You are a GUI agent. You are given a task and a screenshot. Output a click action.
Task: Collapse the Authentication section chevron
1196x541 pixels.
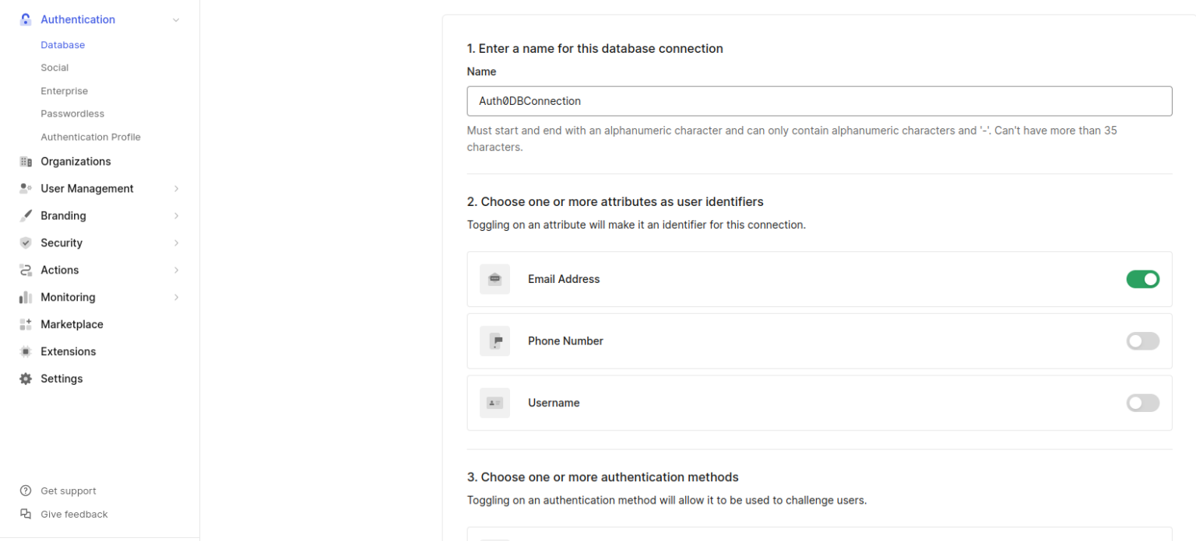tap(176, 19)
